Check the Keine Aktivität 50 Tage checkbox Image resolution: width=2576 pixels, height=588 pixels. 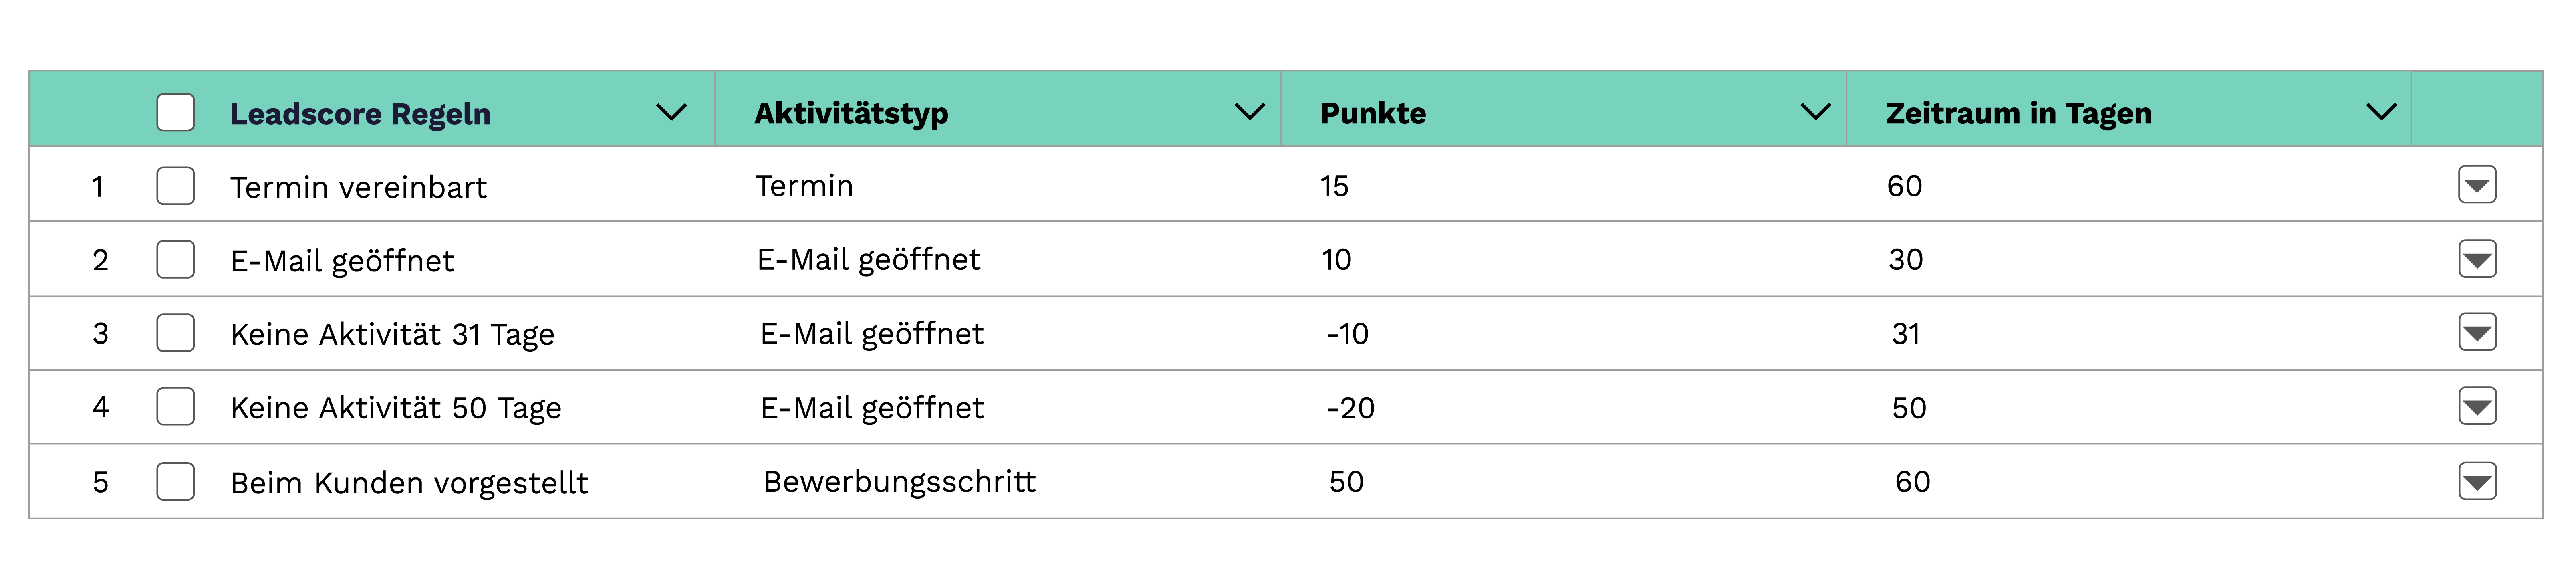pos(175,407)
